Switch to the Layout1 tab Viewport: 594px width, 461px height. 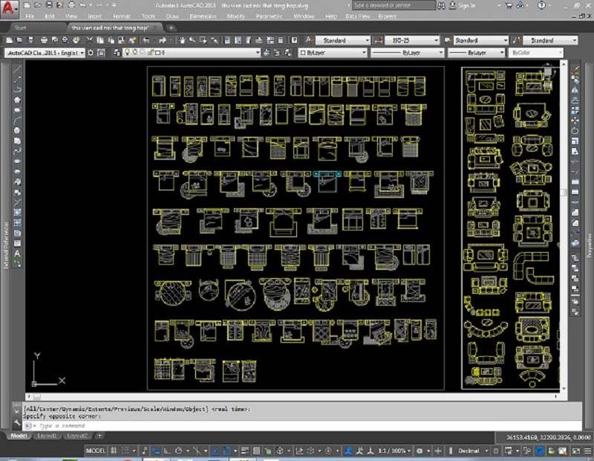point(47,436)
